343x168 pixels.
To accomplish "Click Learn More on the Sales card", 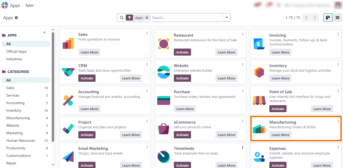I will pos(90,52).
